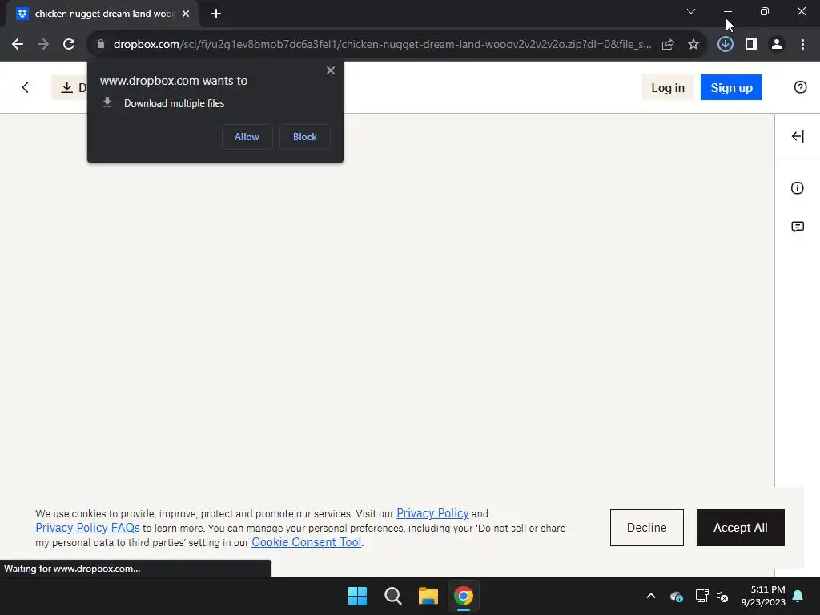Reload the page with the refresh icon

tap(69, 45)
